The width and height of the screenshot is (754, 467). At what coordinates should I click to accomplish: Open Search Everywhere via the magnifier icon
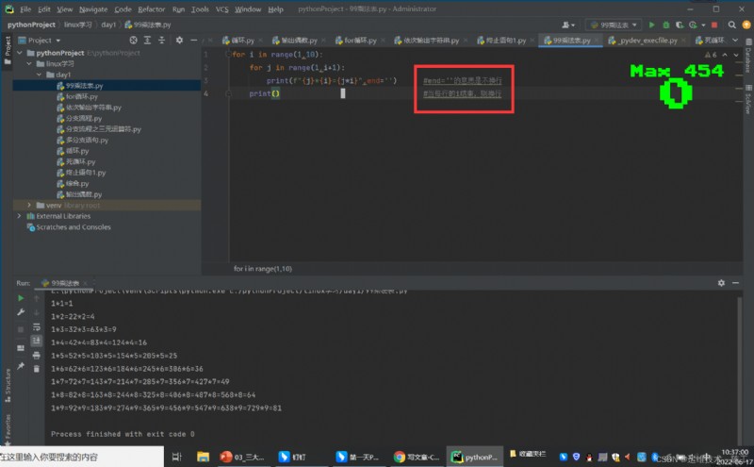(x=732, y=25)
